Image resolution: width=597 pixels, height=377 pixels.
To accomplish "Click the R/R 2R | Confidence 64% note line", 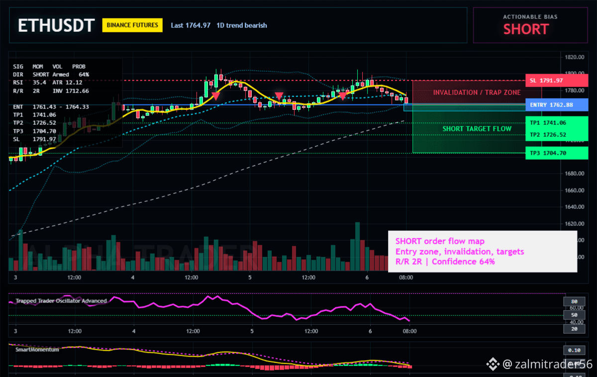I will click(x=445, y=262).
